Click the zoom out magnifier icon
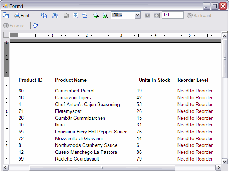Image resolution: width=229 pixels, height=172 pixels. click(x=96, y=15)
